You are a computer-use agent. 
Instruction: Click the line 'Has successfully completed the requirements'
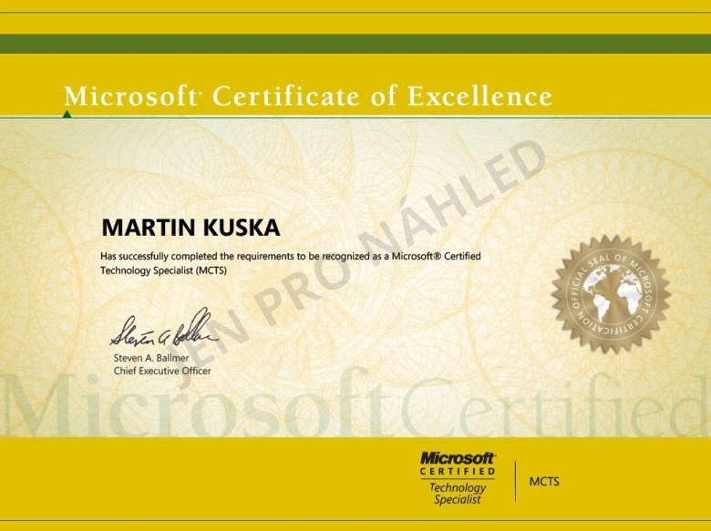(291, 257)
